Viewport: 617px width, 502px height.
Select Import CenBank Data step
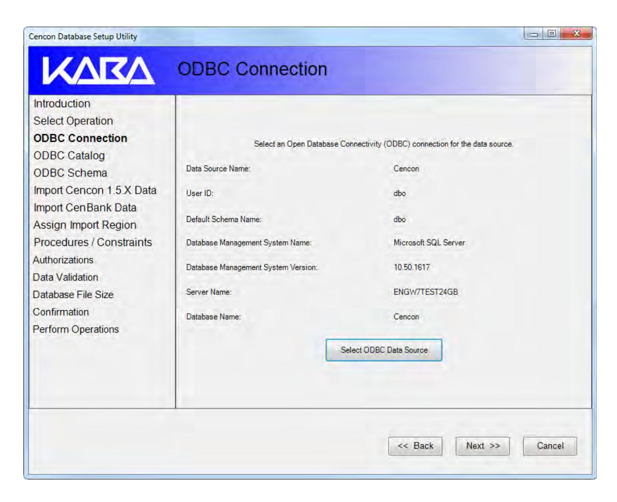[85, 208]
